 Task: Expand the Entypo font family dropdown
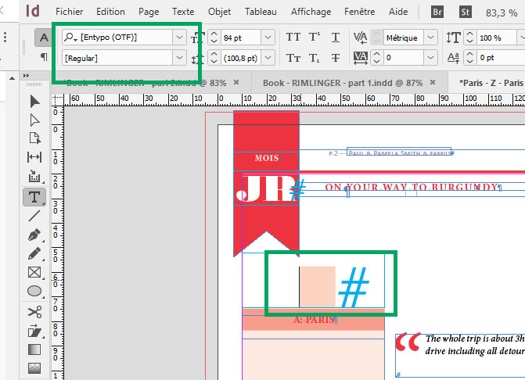(179, 38)
